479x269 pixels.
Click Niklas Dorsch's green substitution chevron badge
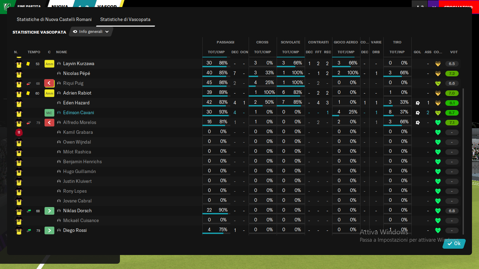(49, 211)
